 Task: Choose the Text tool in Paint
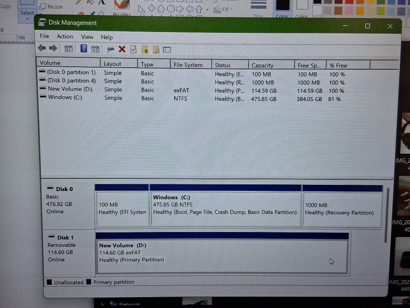[102, 3]
